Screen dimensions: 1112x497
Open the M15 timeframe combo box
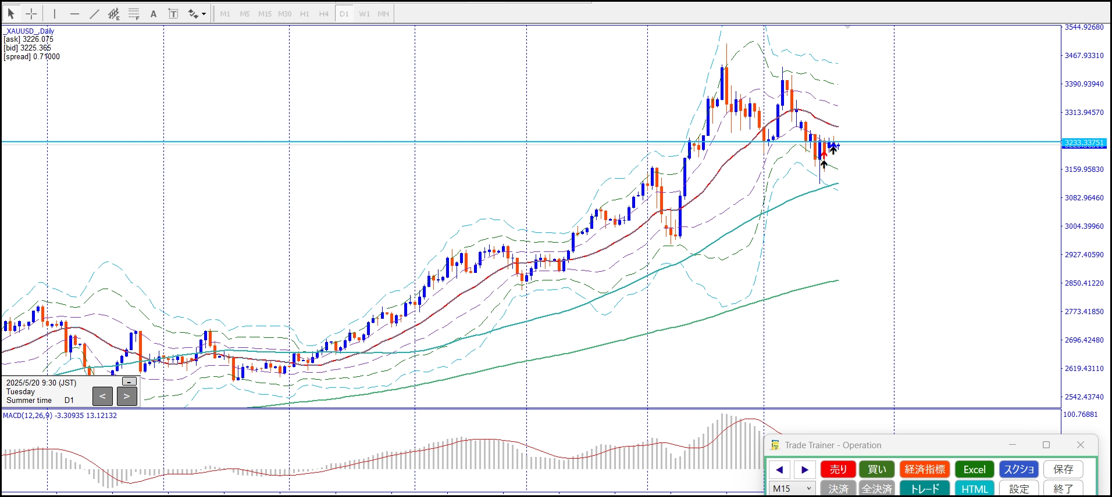(792, 488)
